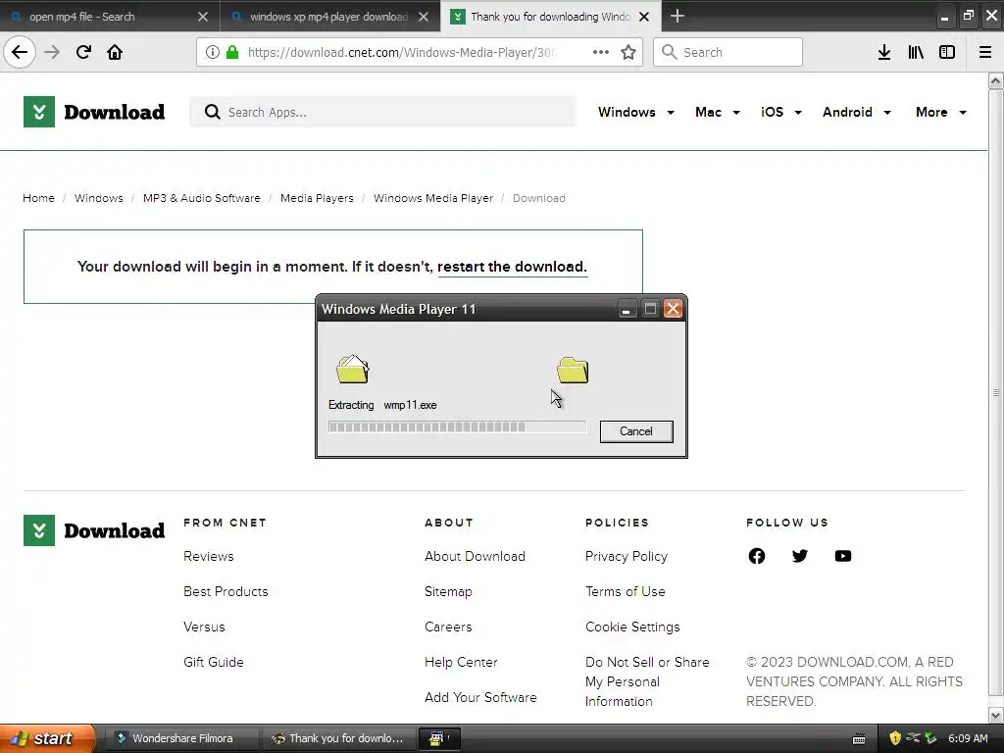
Task: Click the security shield icon in system tray
Action: [x=895, y=738]
